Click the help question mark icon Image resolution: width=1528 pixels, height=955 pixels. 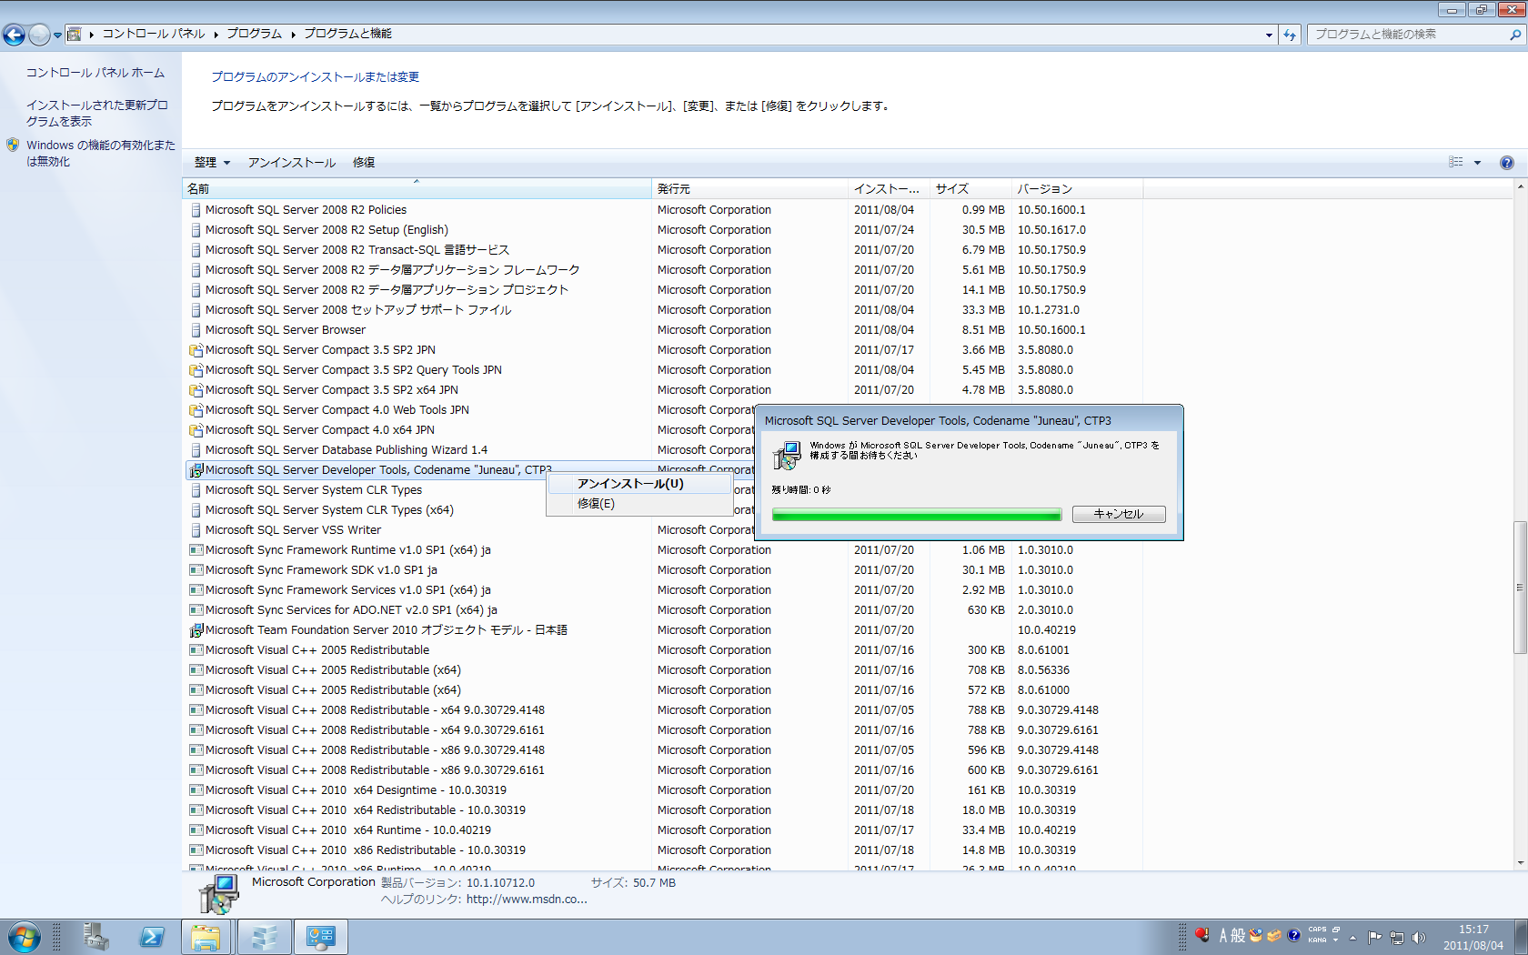point(1506,163)
